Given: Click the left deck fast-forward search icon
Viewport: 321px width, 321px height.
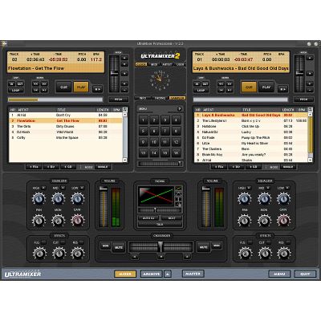Looking at the screenshot, I should [x=44, y=83].
